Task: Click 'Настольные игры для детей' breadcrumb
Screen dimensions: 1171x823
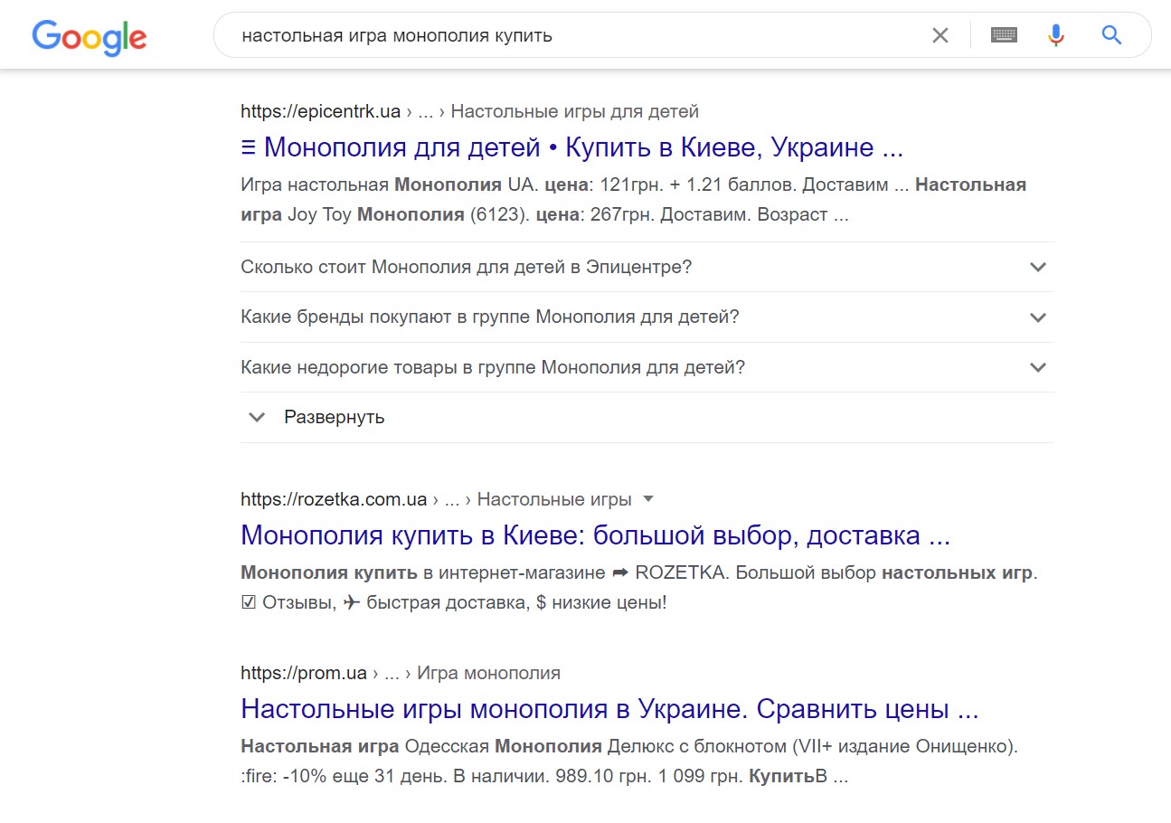Action: pos(575,111)
